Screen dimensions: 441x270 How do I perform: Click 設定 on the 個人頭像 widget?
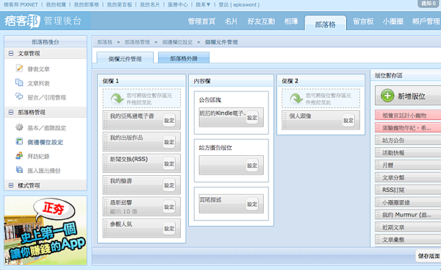coord(348,120)
